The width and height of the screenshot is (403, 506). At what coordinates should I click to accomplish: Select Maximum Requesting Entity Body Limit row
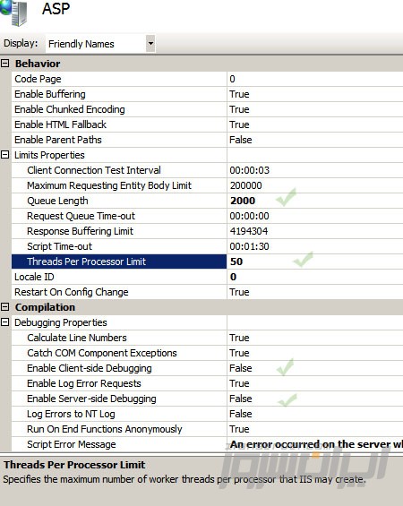(x=207, y=185)
